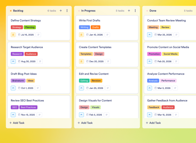Click the orange Drafts tag
The height and width of the screenshot is (143, 196).
click(95, 27)
